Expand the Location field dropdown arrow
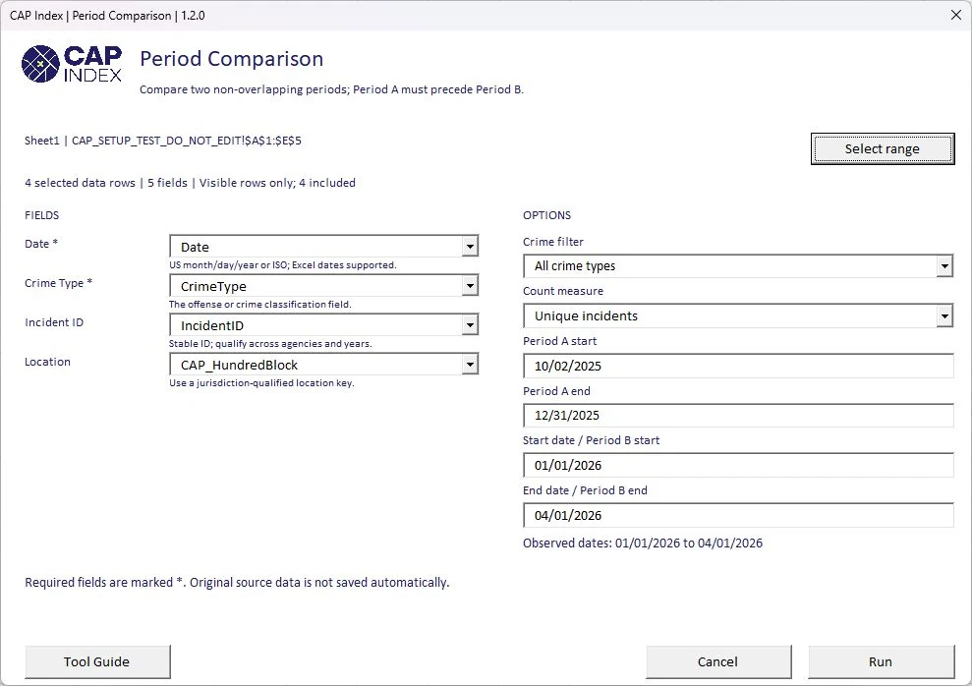The width and height of the screenshot is (972, 686). (470, 365)
